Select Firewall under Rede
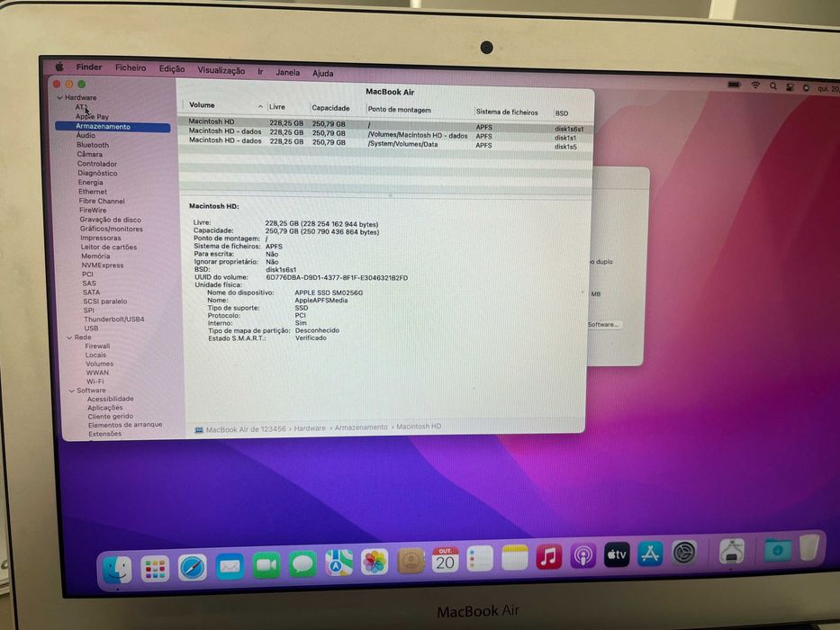 97,346
